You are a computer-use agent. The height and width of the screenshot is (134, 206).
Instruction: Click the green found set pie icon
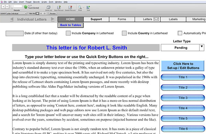coord(26,7)
